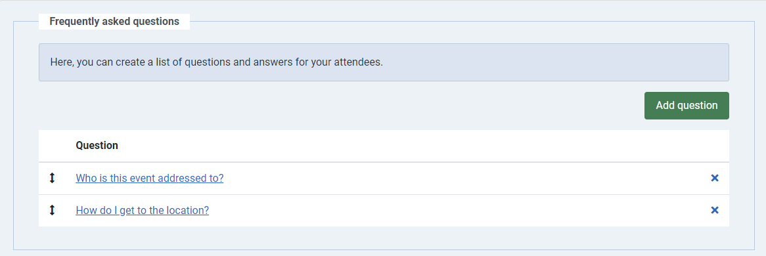Grab the reorder handle for 'Who is this event addressed to?'
The width and height of the screenshot is (766, 256).
[x=53, y=179]
